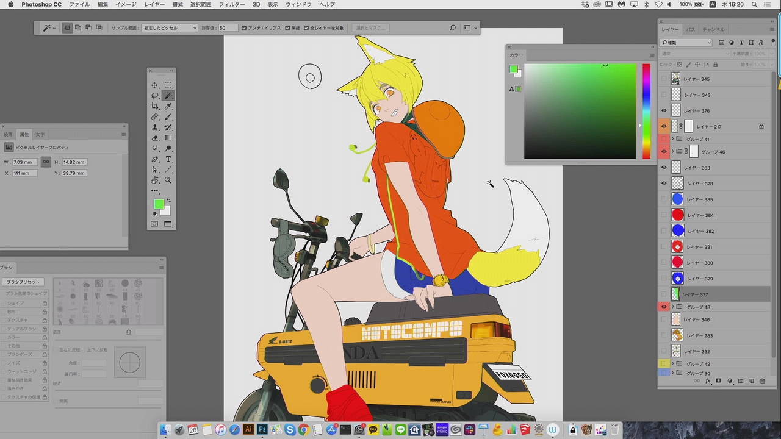Select the Gradient tool
The width and height of the screenshot is (781, 439).
168,138
